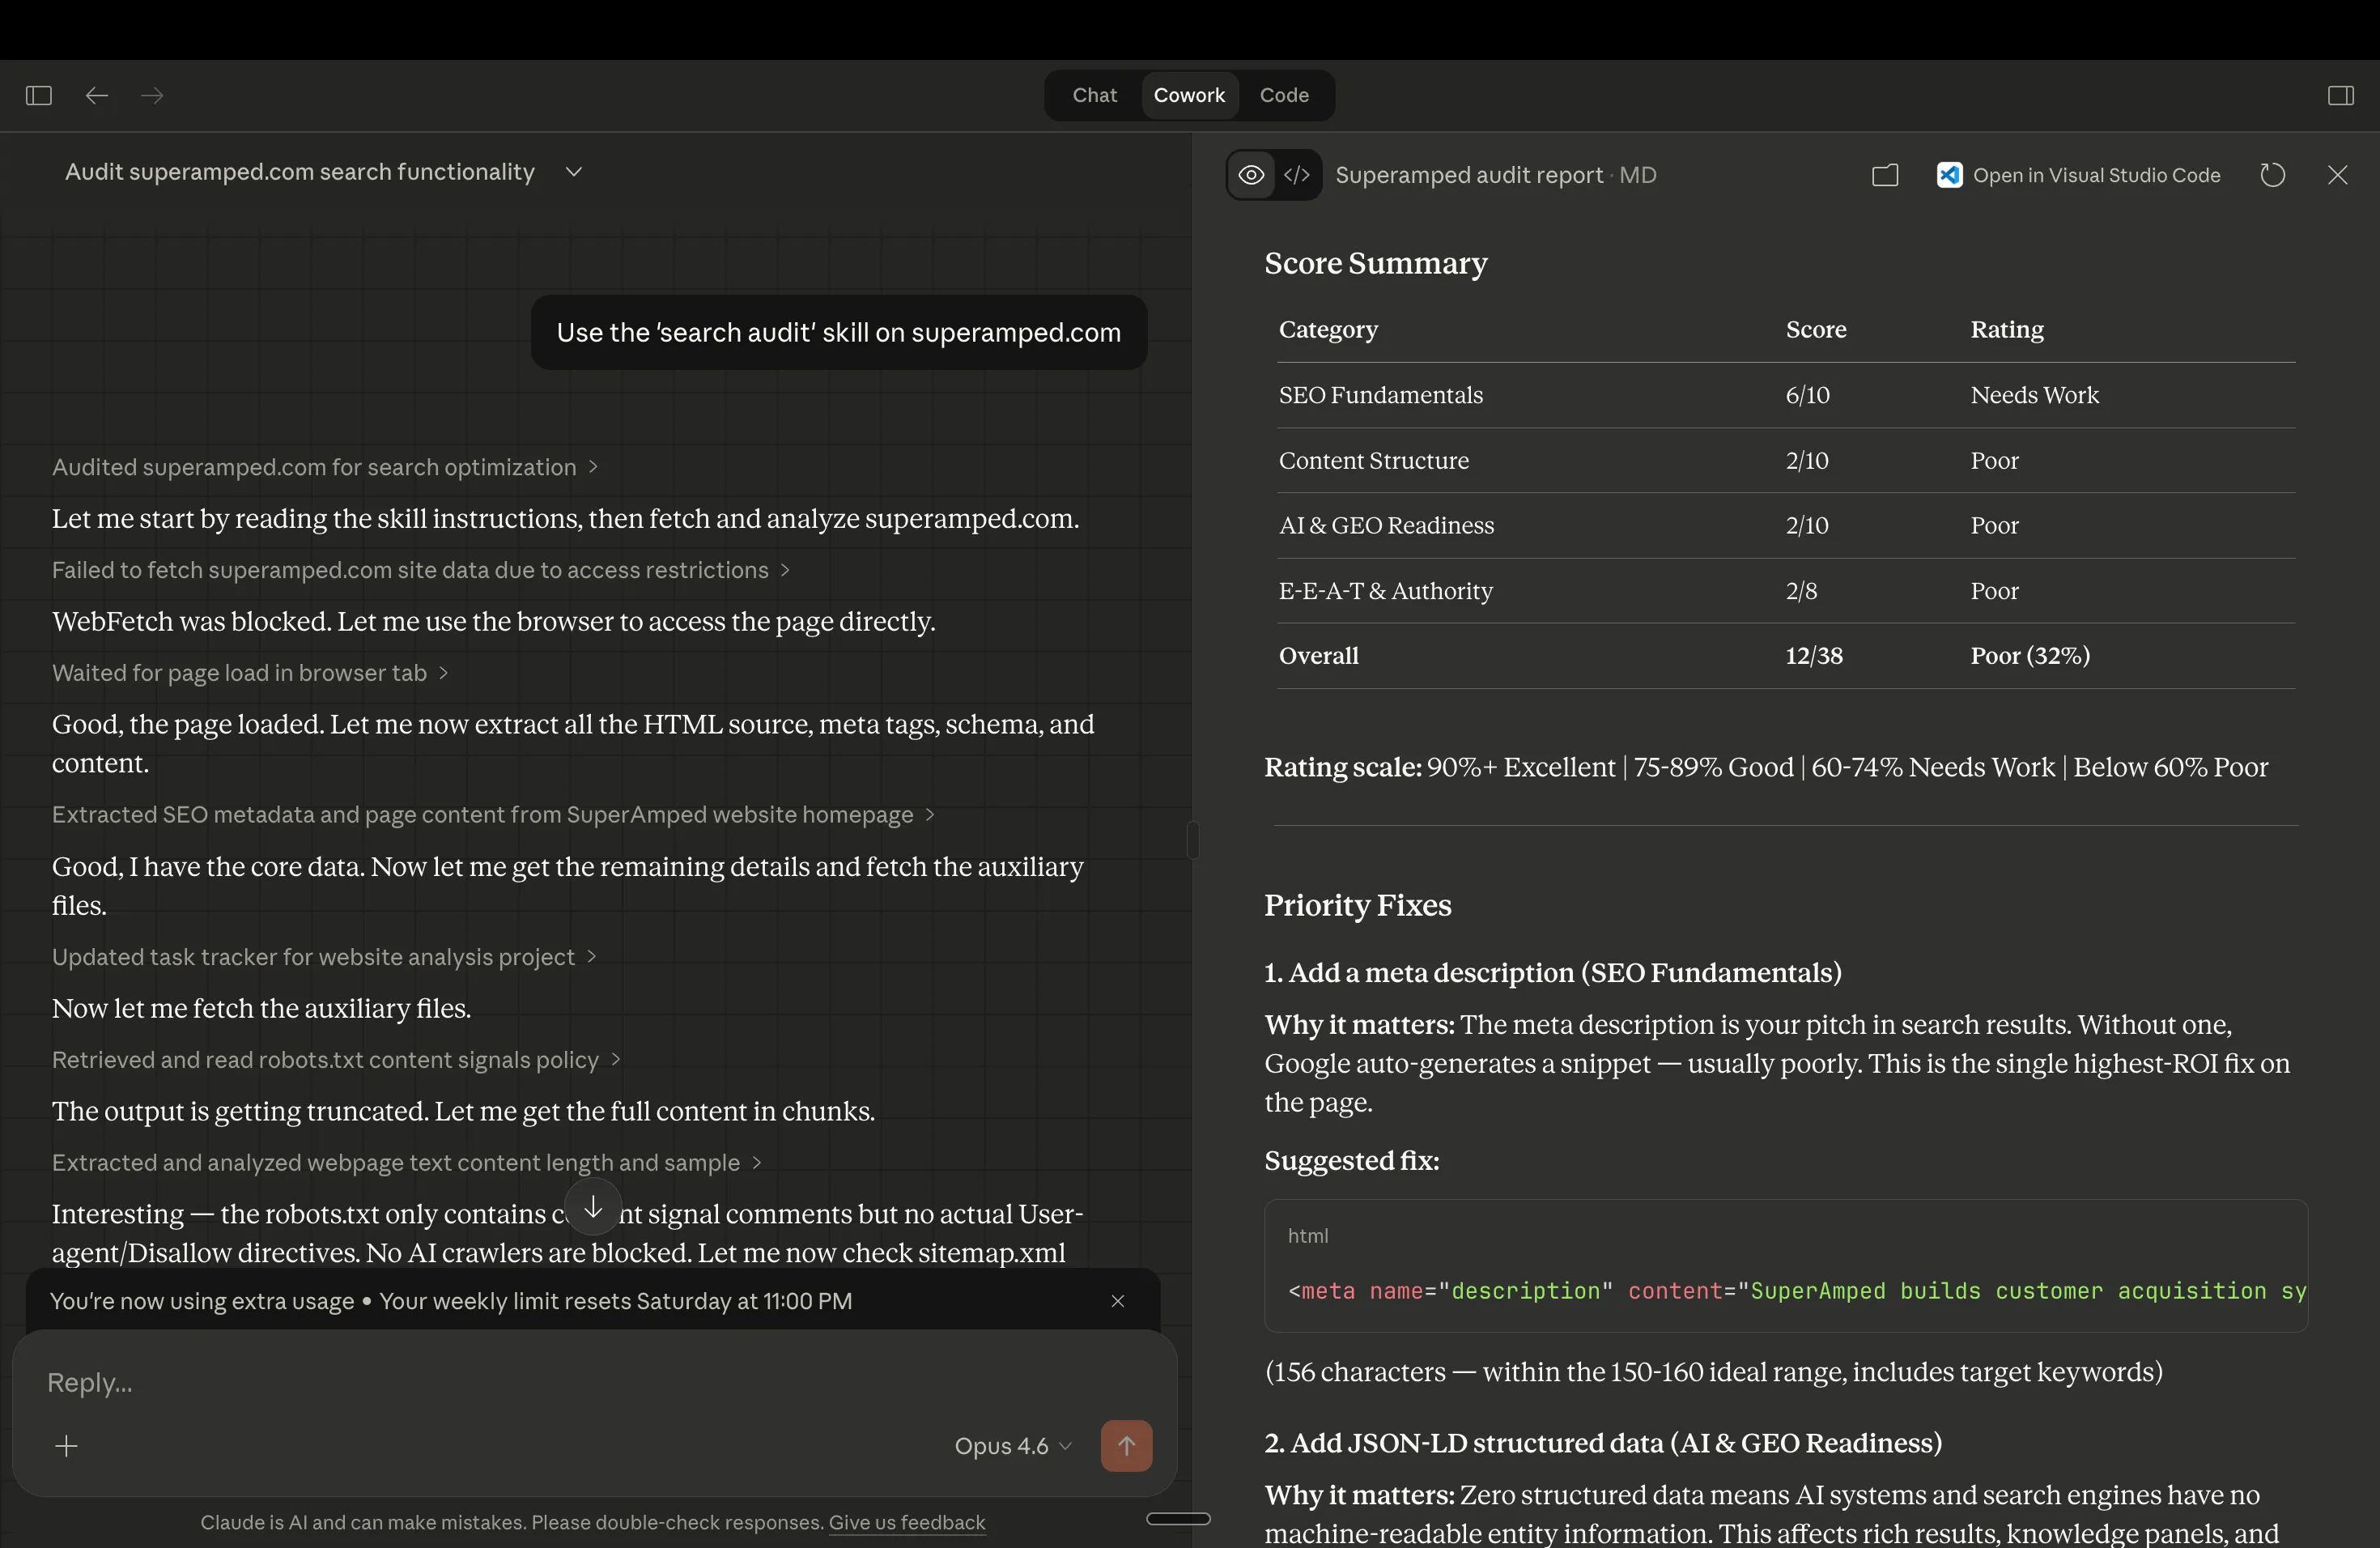The width and height of the screenshot is (2380, 1548).
Task: Show rendered preview with the eye icon
Action: tap(1249, 174)
